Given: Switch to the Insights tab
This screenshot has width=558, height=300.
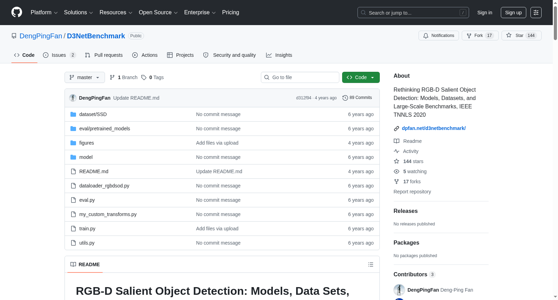Looking at the screenshot, I should pyautogui.click(x=279, y=55).
